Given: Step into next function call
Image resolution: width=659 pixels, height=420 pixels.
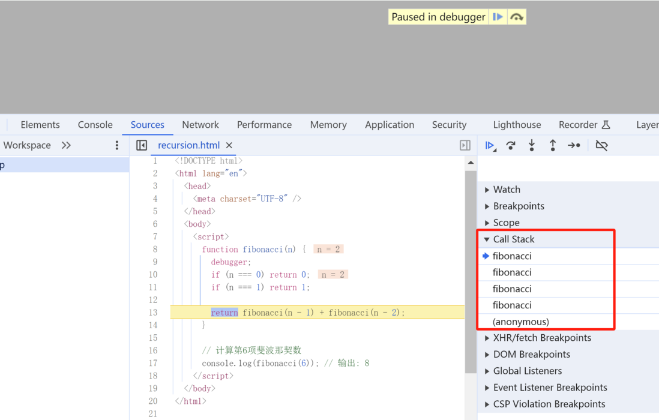Looking at the screenshot, I should [x=532, y=145].
